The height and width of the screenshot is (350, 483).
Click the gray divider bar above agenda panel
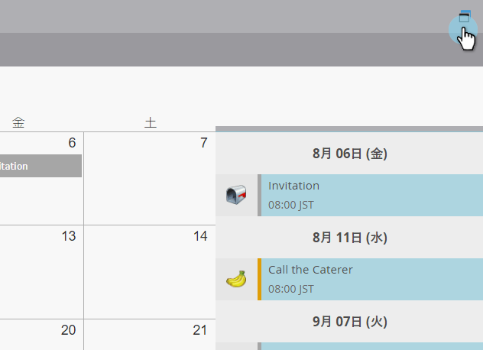(349, 129)
